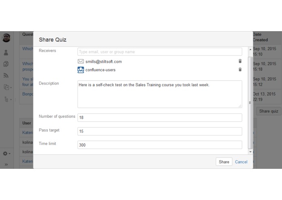282x200 pixels.
Task: Click the Sep 10, 2015 15:12 date cell
Action: point(265,82)
